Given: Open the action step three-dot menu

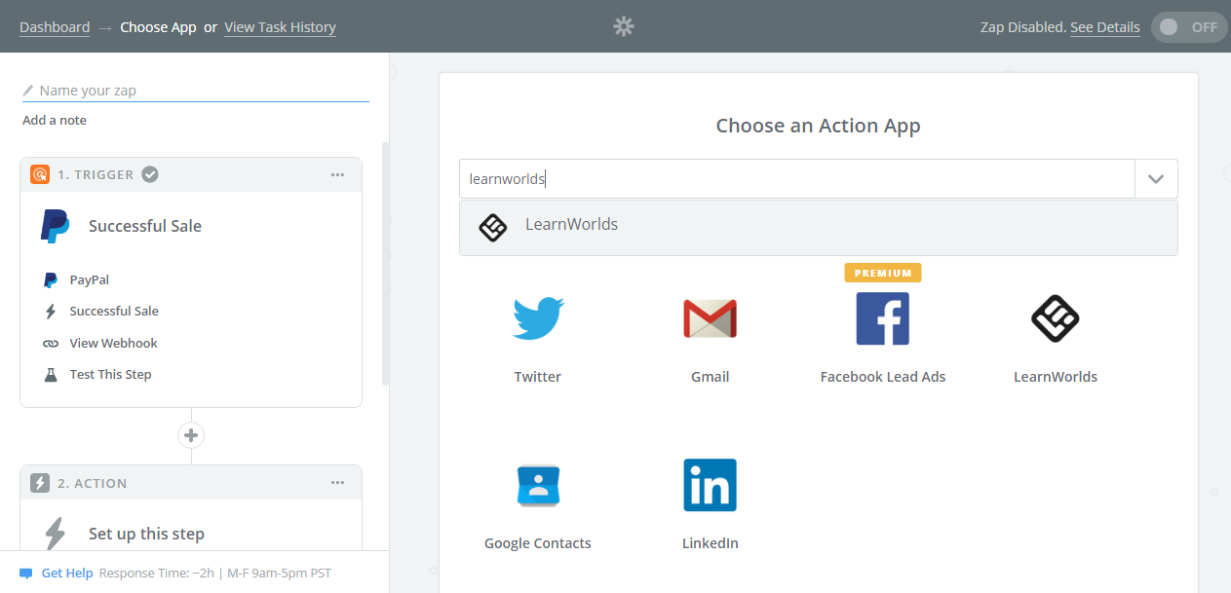Looking at the screenshot, I should tap(337, 483).
